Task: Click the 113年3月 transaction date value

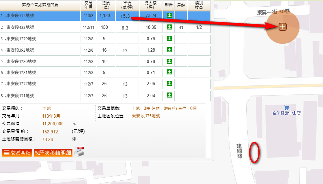Action: point(51,116)
